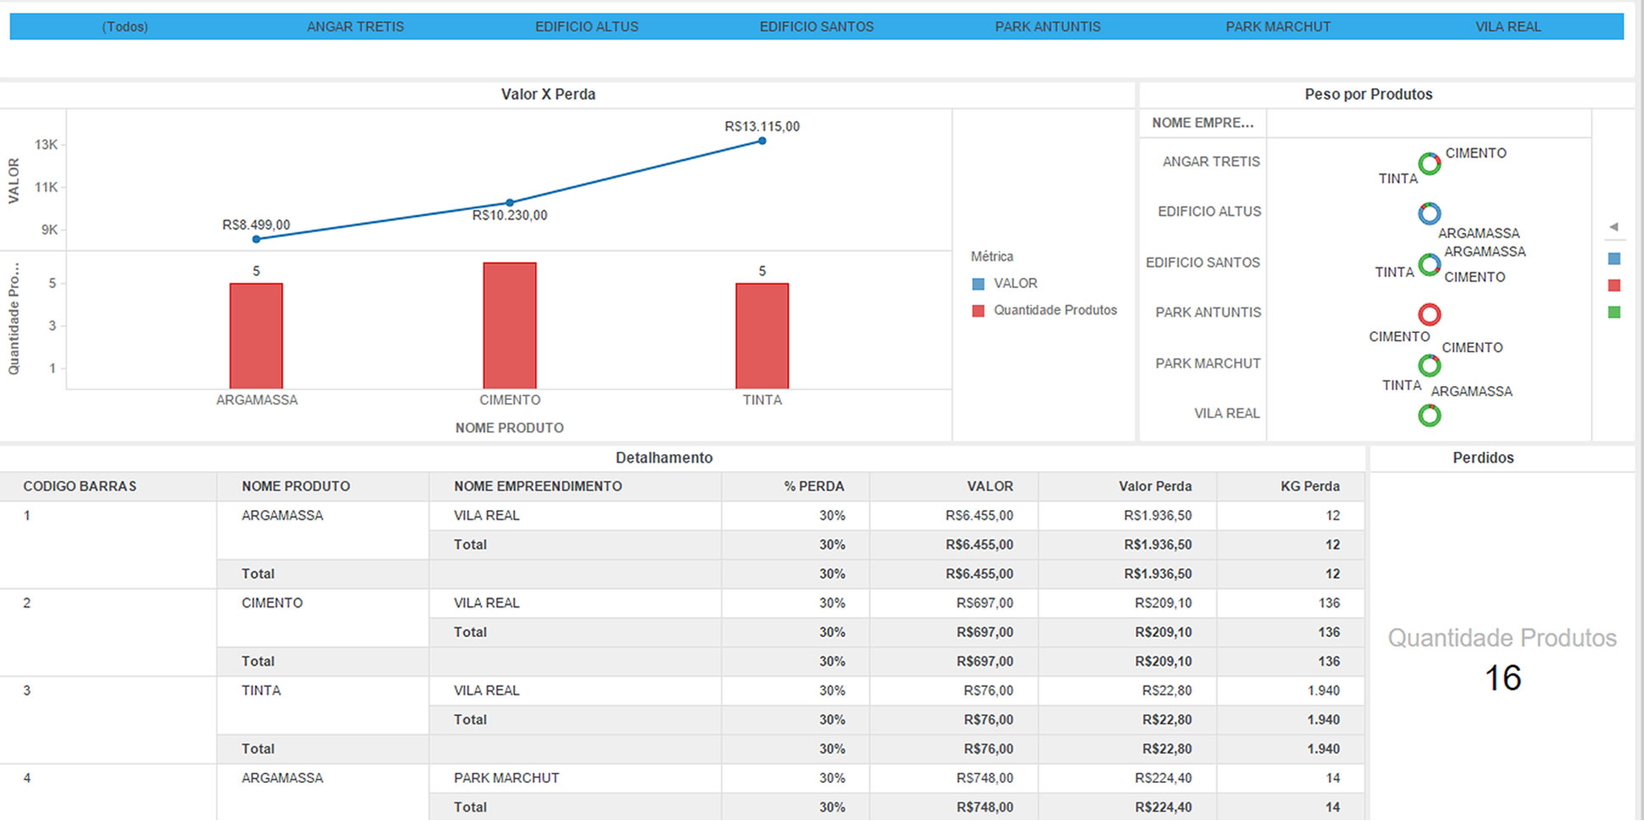Click the blue swatch in the Peso legend
Viewport: 1644px width, 821px height.
pos(1614,258)
